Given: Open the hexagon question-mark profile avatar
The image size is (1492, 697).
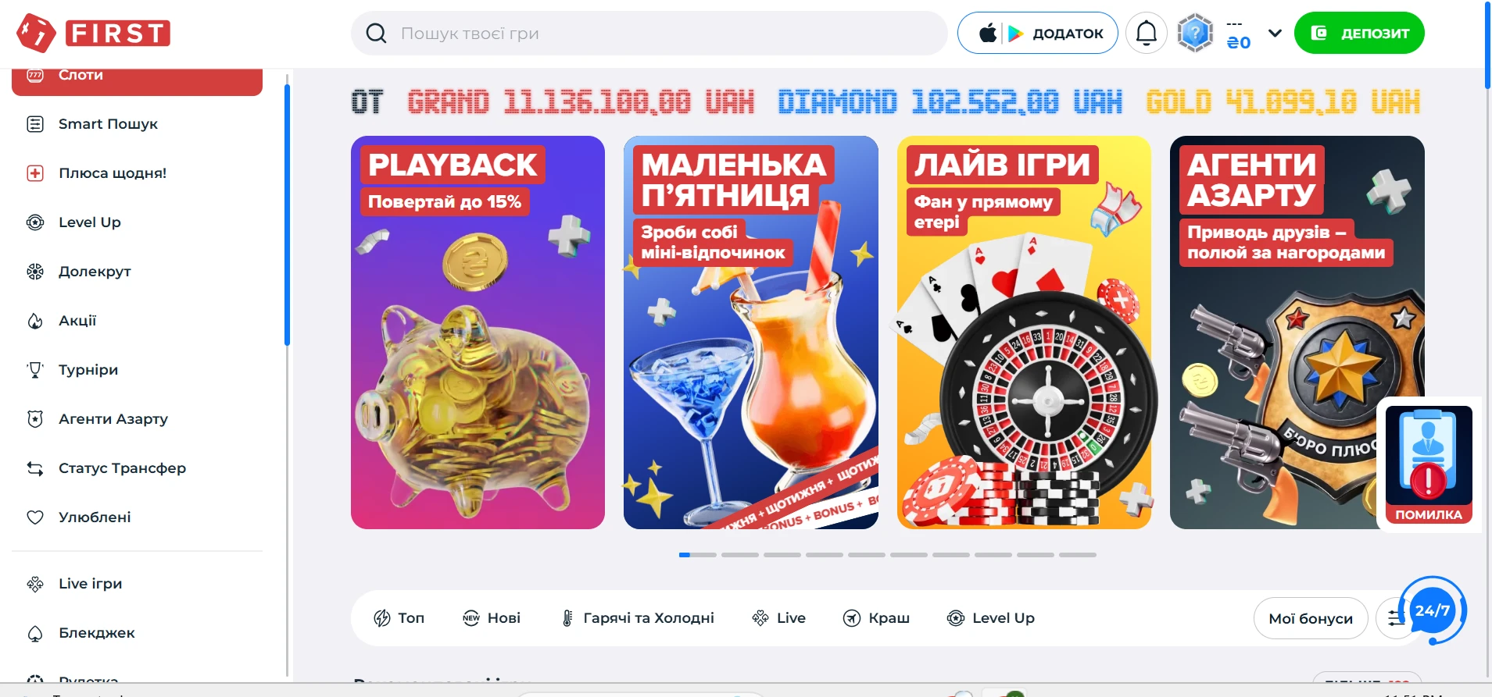Looking at the screenshot, I should (x=1195, y=33).
